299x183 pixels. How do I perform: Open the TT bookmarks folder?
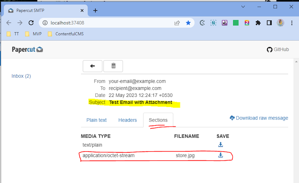click(x=13, y=34)
